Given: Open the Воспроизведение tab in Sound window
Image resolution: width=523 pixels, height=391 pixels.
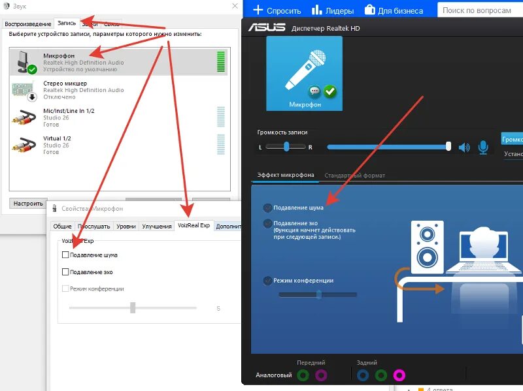Looking at the screenshot, I should coord(28,24).
